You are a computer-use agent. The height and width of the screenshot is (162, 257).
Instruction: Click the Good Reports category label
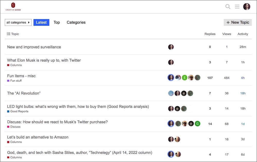[18, 111]
